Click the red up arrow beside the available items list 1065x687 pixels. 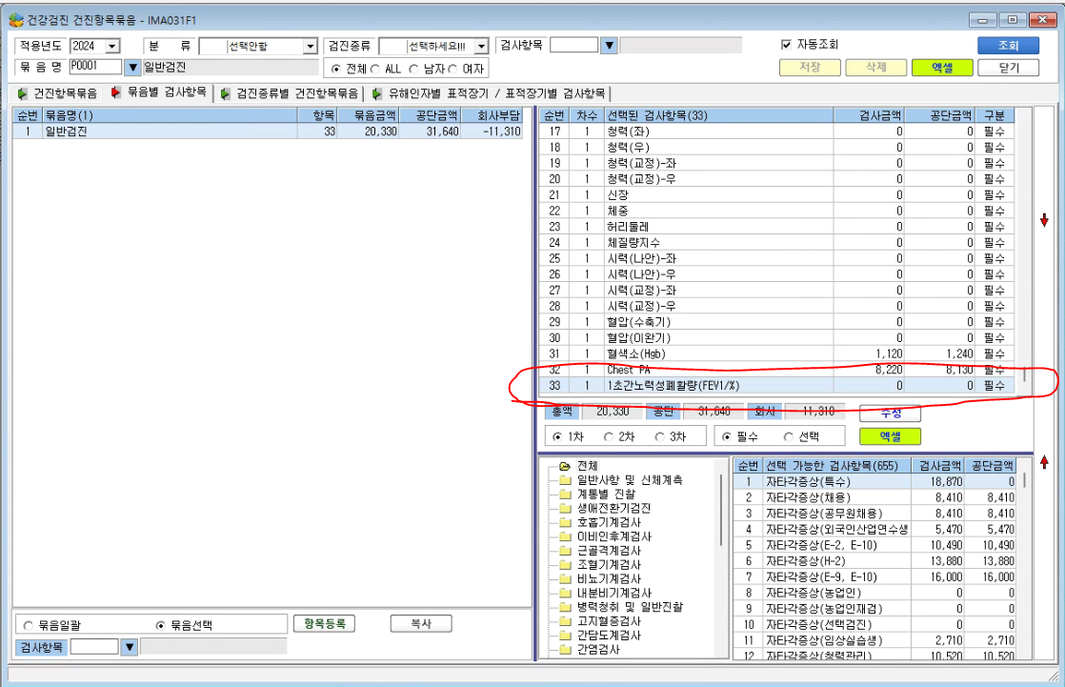tap(1044, 462)
